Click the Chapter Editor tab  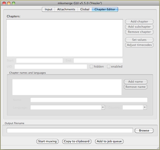pyautogui.click(x=105, y=9)
